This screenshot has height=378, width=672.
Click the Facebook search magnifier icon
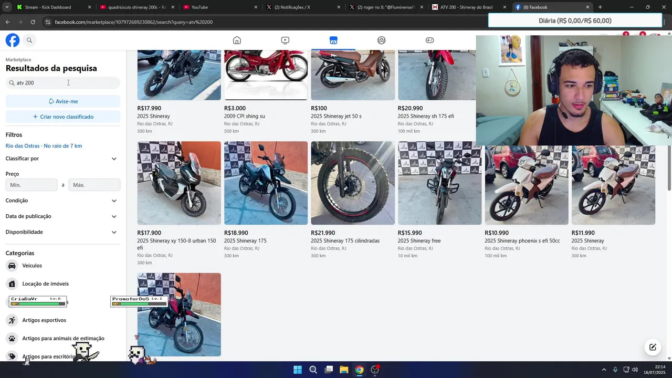pyautogui.click(x=29, y=40)
